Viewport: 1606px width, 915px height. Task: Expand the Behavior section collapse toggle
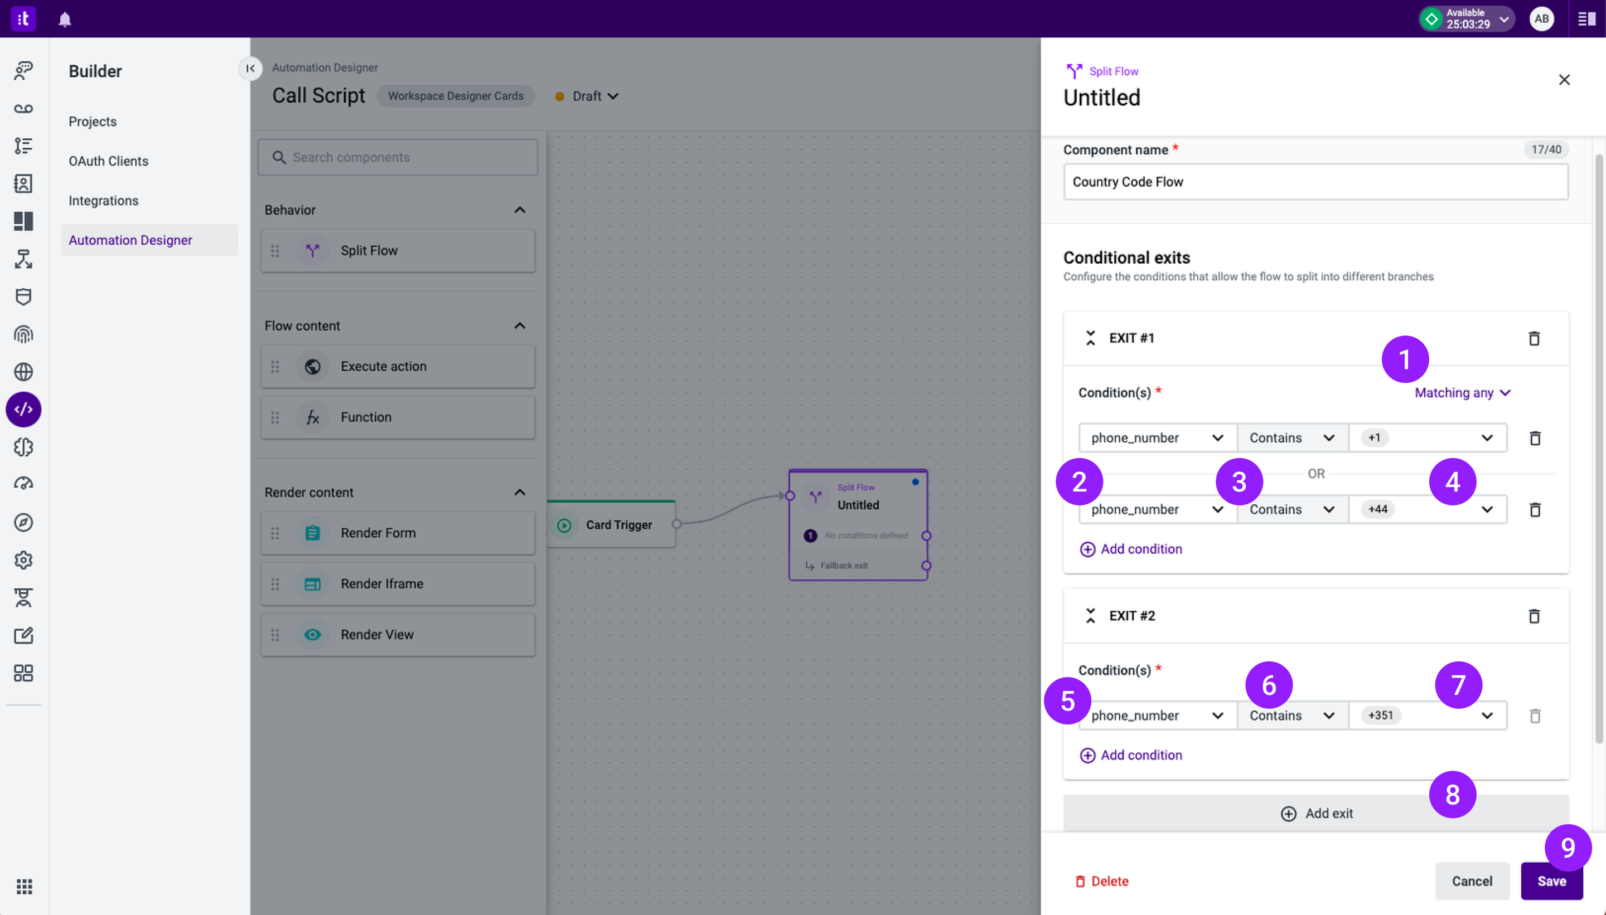520,210
